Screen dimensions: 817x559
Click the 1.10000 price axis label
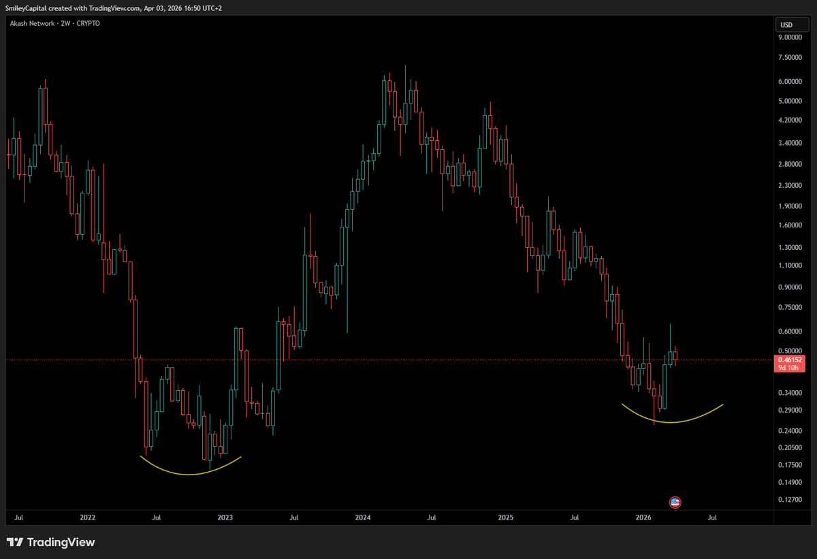(790, 266)
